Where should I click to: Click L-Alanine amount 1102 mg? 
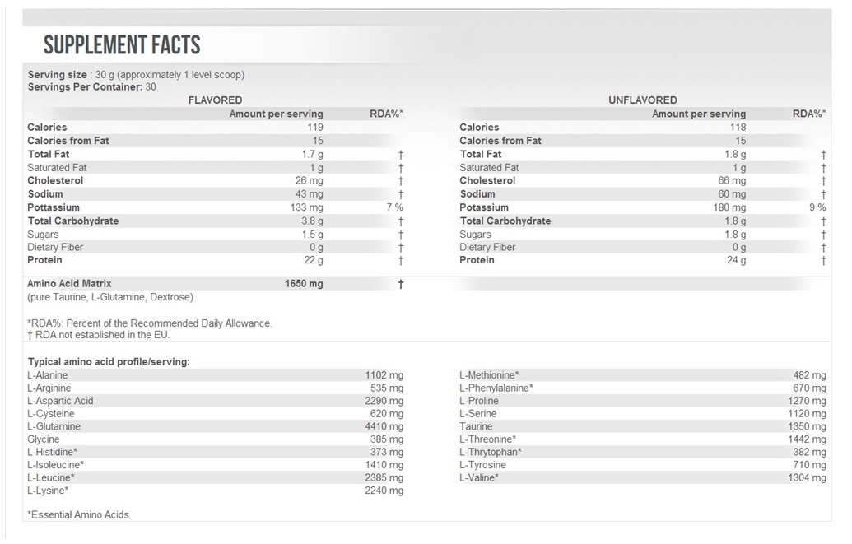[384, 375]
